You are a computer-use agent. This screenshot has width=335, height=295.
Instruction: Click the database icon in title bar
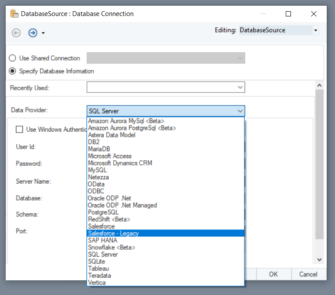(x=14, y=14)
